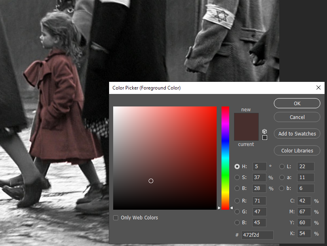The height and width of the screenshot is (246, 327).
Task: Click the color field selection circle marker
Action: [x=151, y=181]
